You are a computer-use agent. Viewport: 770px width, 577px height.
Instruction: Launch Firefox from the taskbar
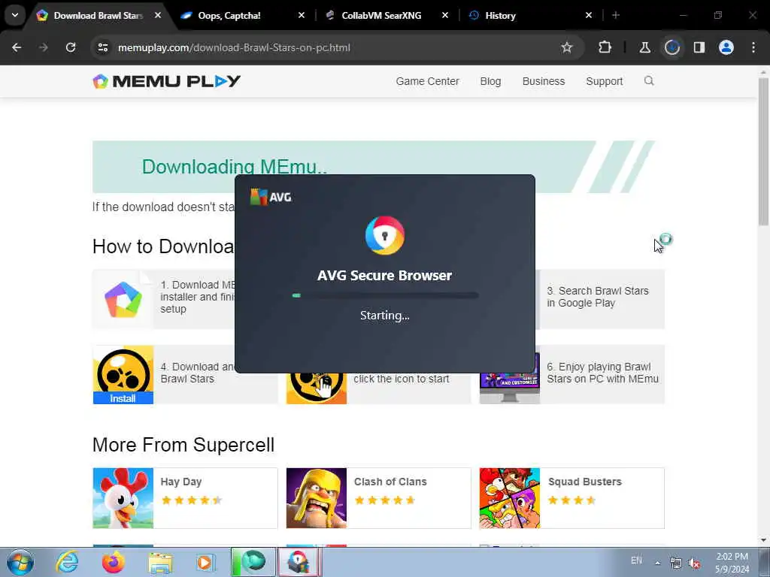[x=113, y=562]
